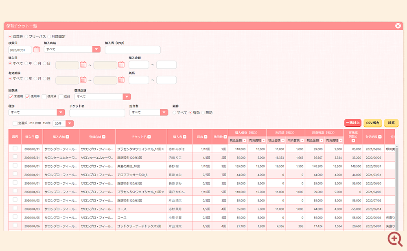Set 顧客 filter to 無効
This screenshot has height=251, width=407.
coord(203,113)
